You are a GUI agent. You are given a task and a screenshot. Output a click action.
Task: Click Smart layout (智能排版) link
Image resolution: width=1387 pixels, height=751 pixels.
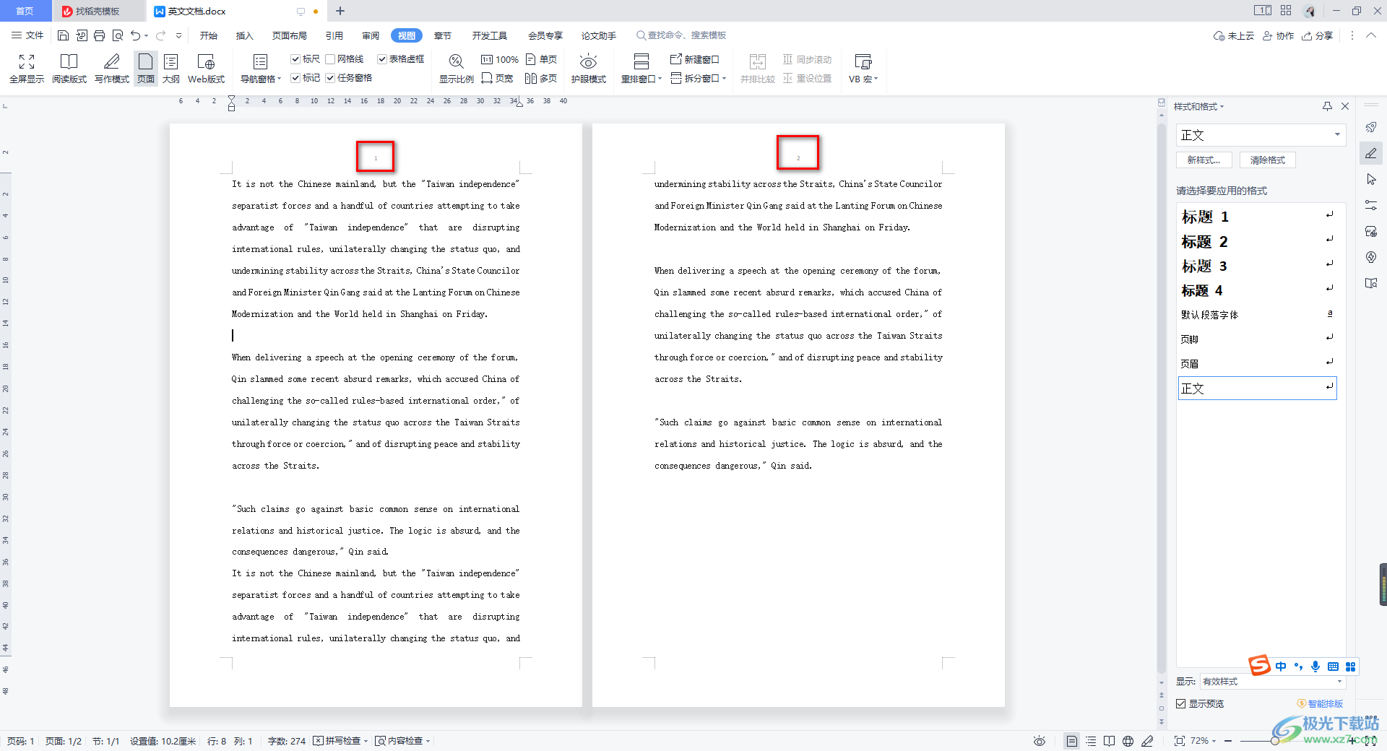pyautogui.click(x=1321, y=704)
